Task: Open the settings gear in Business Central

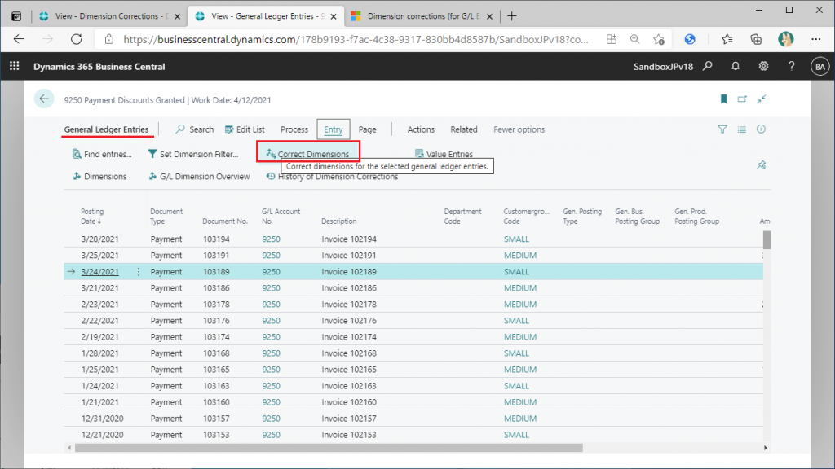Action: click(x=763, y=66)
